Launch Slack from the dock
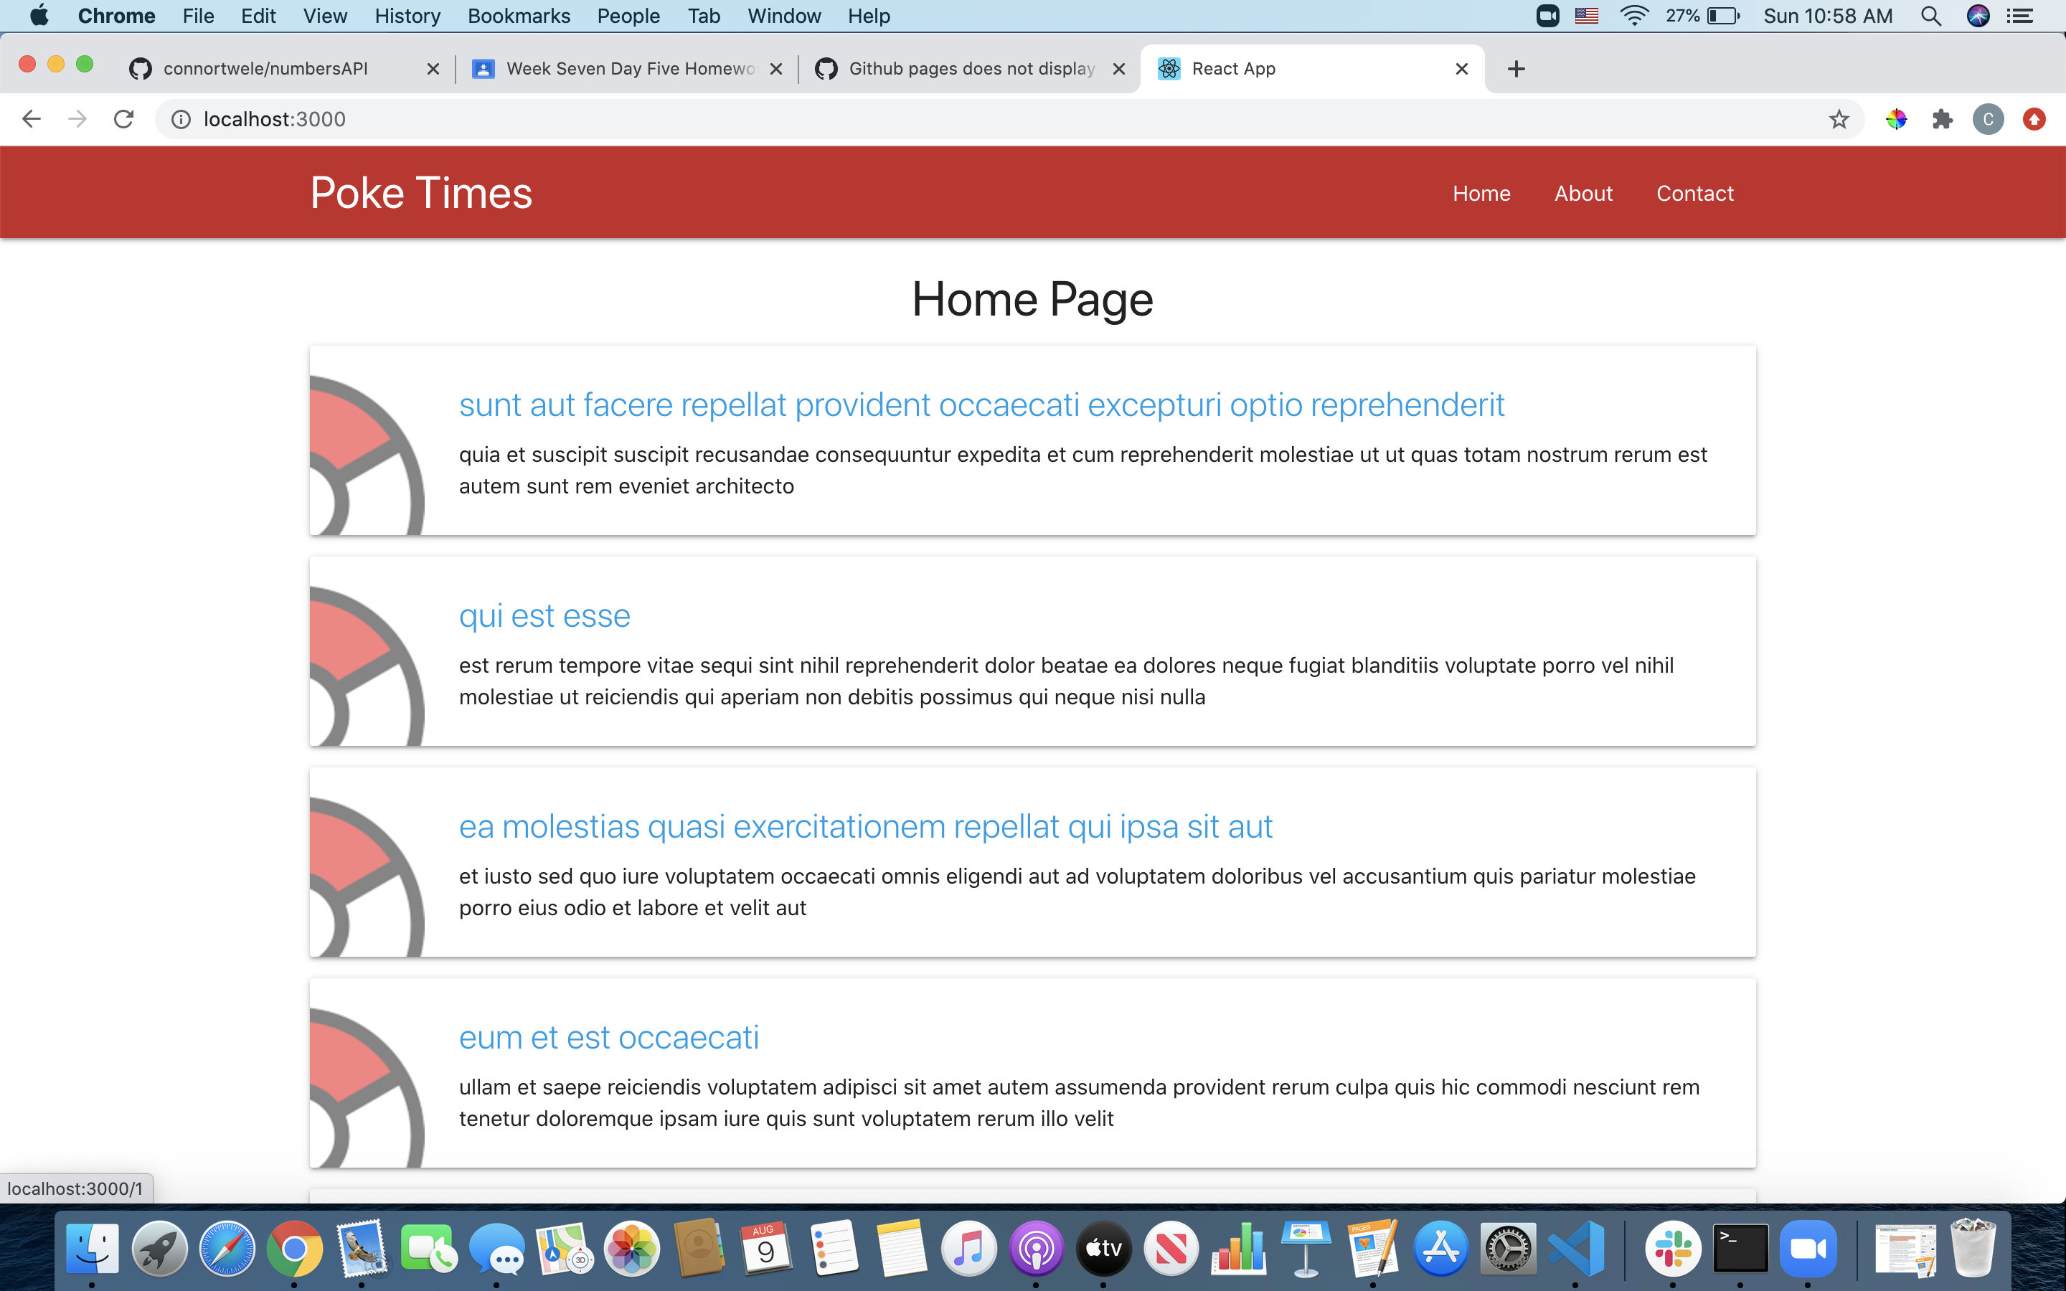Screen dimensions: 2066x1291 point(1672,1248)
